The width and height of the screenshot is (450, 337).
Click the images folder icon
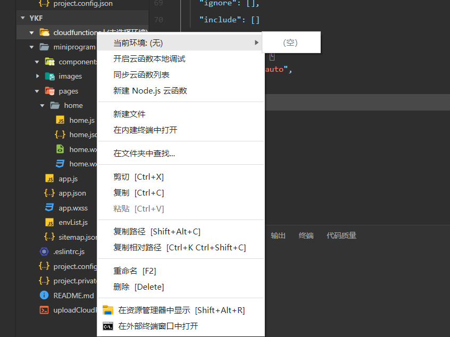click(x=49, y=77)
